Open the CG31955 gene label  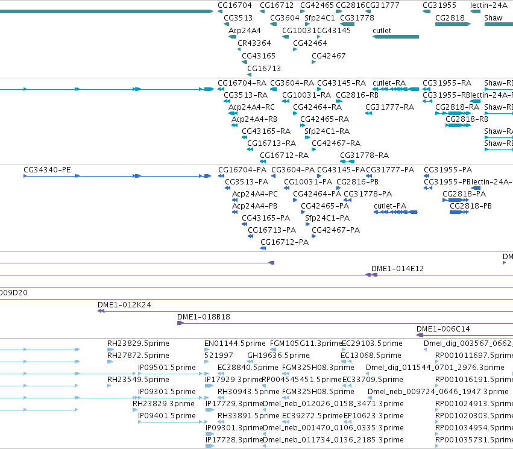point(439,5)
